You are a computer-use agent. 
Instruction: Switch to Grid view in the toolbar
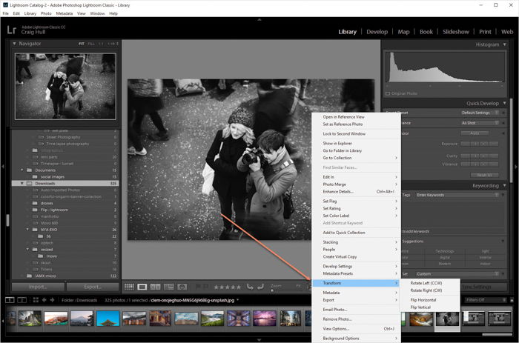point(129,287)
